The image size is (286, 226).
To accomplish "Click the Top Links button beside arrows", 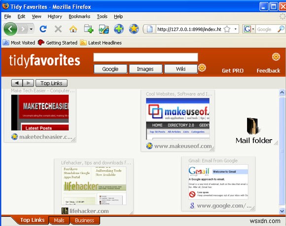I will coord(51,83).
